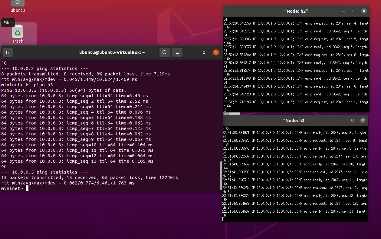
Task: Click the 'mininet> h1 ping h3' line
Action: [27, 85]
